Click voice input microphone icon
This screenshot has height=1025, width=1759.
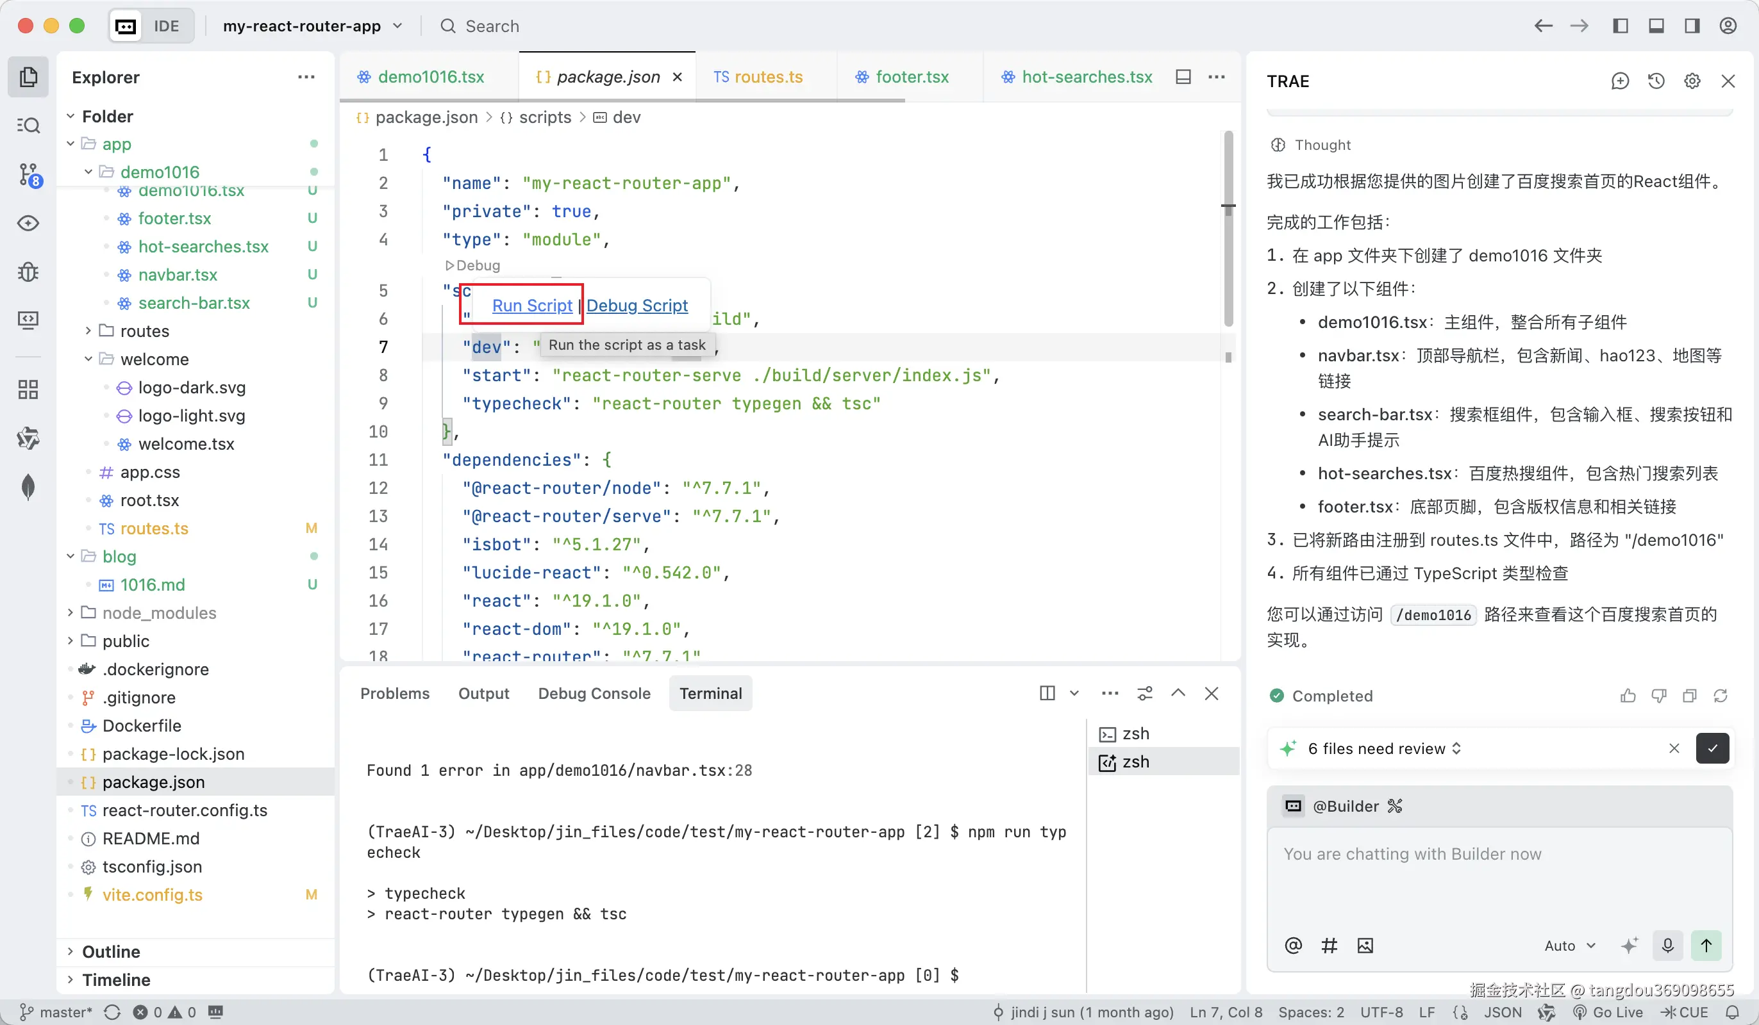1667,946
